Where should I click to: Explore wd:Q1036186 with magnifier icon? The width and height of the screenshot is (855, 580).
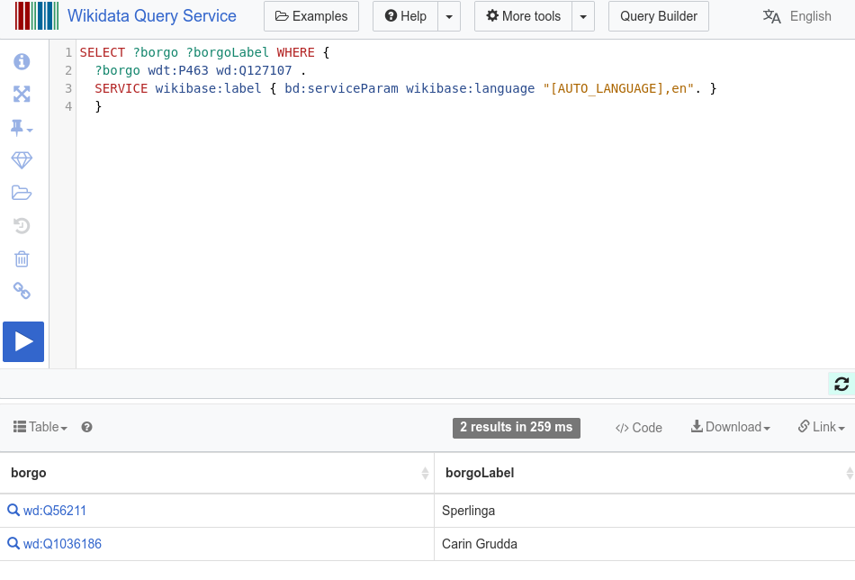[13, 543]
